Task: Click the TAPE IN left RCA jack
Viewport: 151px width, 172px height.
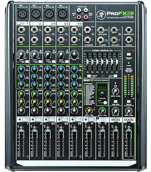Action: (79, 10)
